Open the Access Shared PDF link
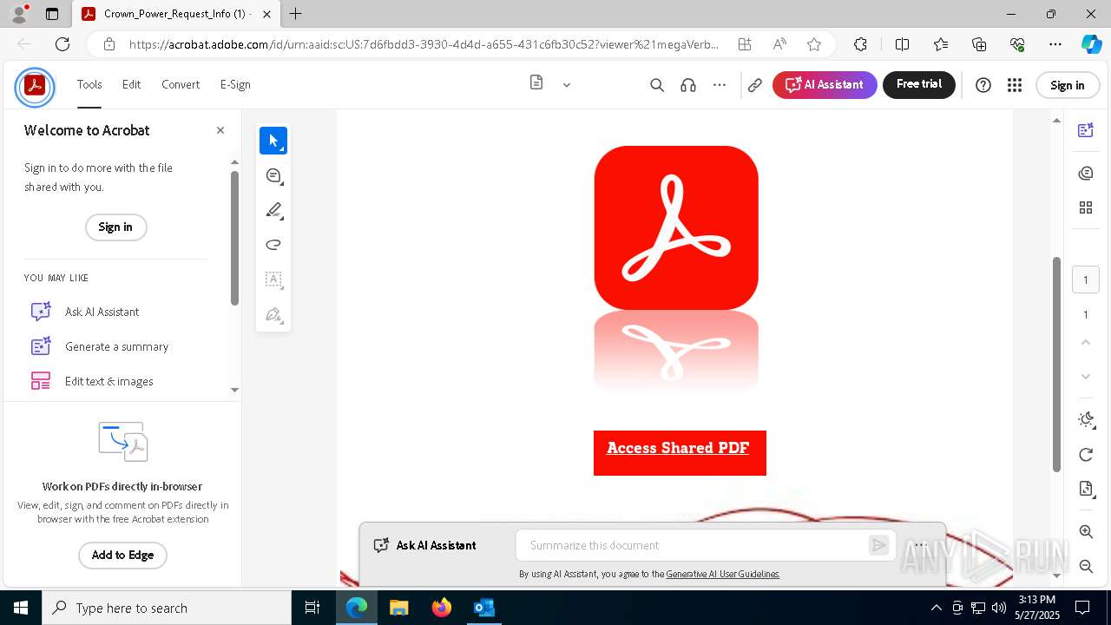This screenshot has height=625, width=1111. [x=678, y=449]
